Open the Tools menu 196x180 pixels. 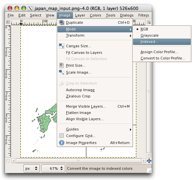(x=111, y=15)
